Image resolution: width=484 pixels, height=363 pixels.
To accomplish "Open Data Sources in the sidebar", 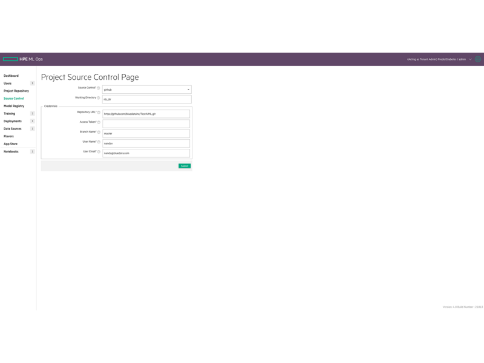I will pyautogui.click(x=13, y=129).
